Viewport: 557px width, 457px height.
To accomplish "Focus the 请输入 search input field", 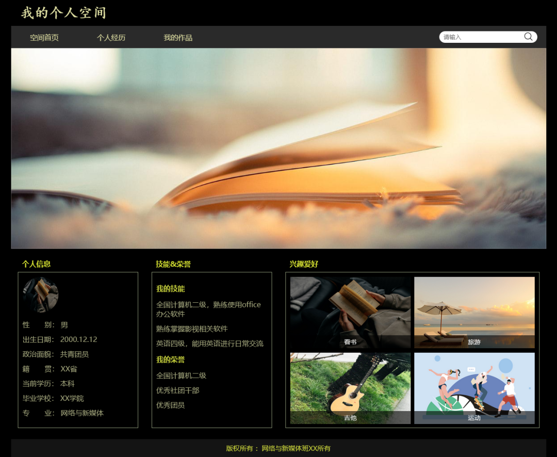I will pyautogui.click(x=480, y=37).
